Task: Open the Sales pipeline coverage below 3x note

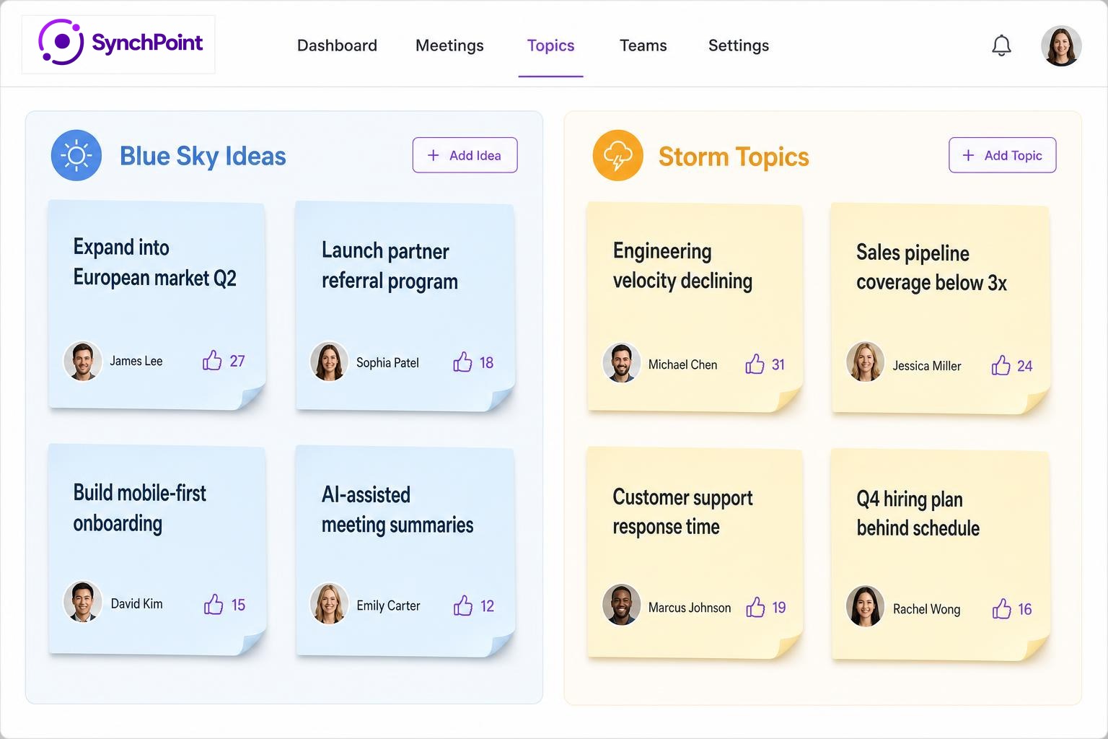Action: pos(940,309)
